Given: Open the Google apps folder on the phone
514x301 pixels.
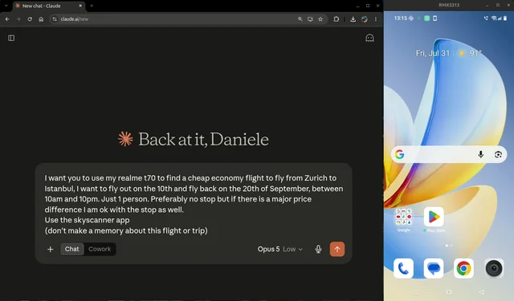Looking at the screenshot, I should point(403,217).
